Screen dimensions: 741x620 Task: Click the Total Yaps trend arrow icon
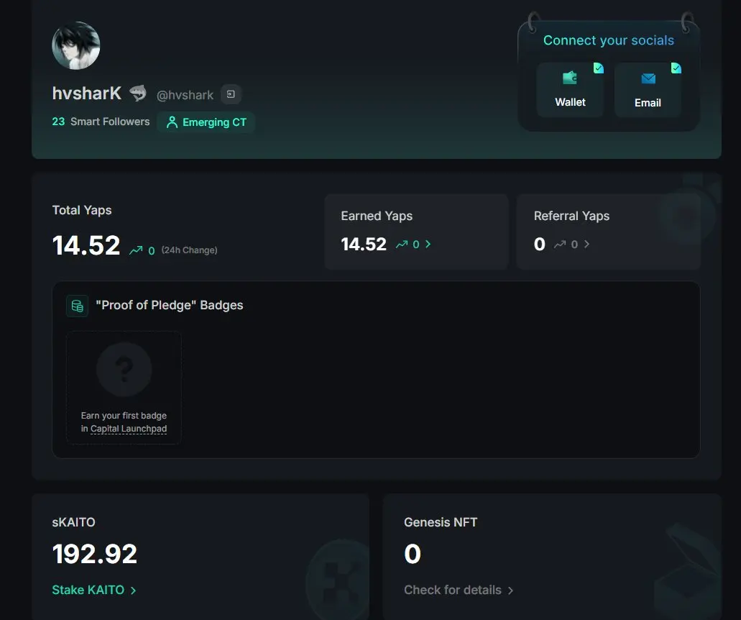[136, 250]
